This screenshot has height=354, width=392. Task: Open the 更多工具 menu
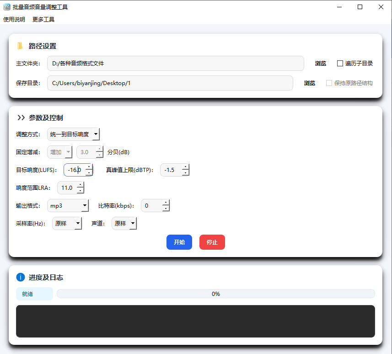coord(43,19)
